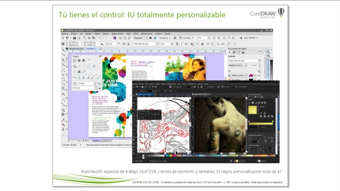Click the 12.0 pt size field in the Carácter section
The height and width of the screenshot is (191, 340).
coord(254,65)
